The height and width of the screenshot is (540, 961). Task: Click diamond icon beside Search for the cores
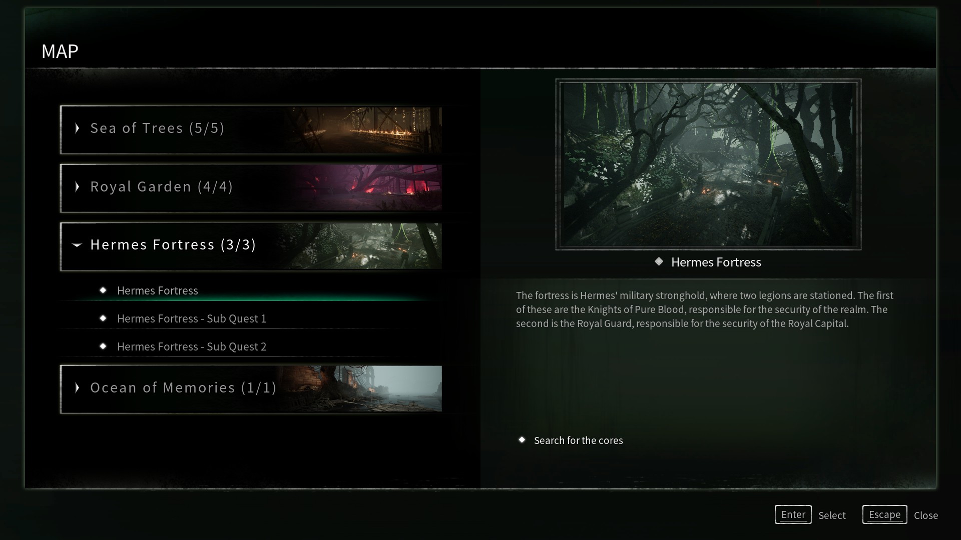[522, 440]
